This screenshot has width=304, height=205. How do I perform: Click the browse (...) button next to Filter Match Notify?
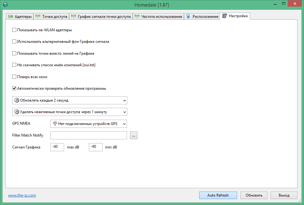(134, 135)
